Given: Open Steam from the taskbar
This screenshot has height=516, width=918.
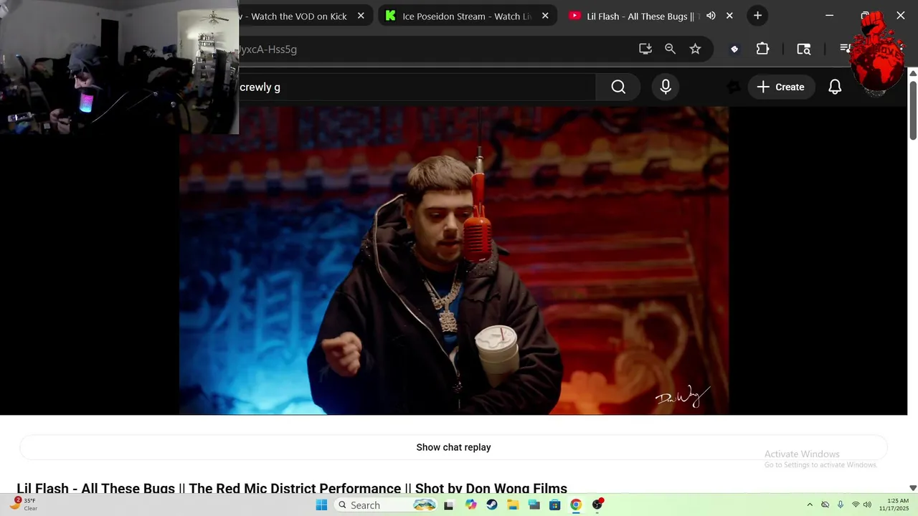Looking at the screenshot, I should point(491,505).
